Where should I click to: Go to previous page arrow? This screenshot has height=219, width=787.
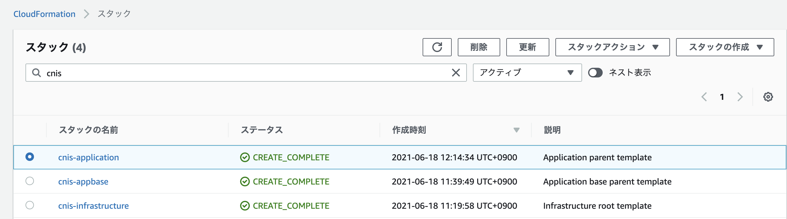[x=704, y=97]
